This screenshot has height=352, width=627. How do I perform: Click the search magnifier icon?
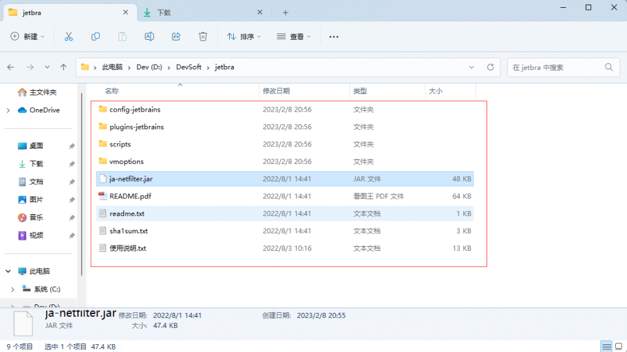coord(609,67)
